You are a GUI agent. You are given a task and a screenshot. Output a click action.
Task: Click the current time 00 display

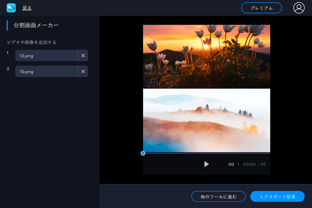[231, 164]
